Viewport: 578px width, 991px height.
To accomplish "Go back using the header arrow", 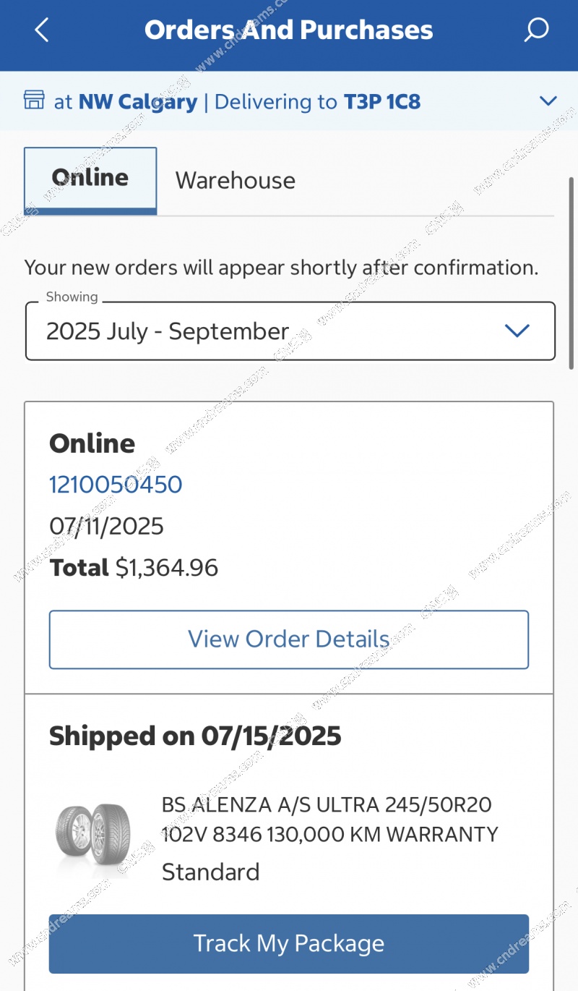I will click(x=42, y=30).
